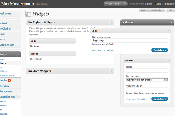
Task: Toggle the Einstellungen menu arrow
Action: (x=18, y=97)
